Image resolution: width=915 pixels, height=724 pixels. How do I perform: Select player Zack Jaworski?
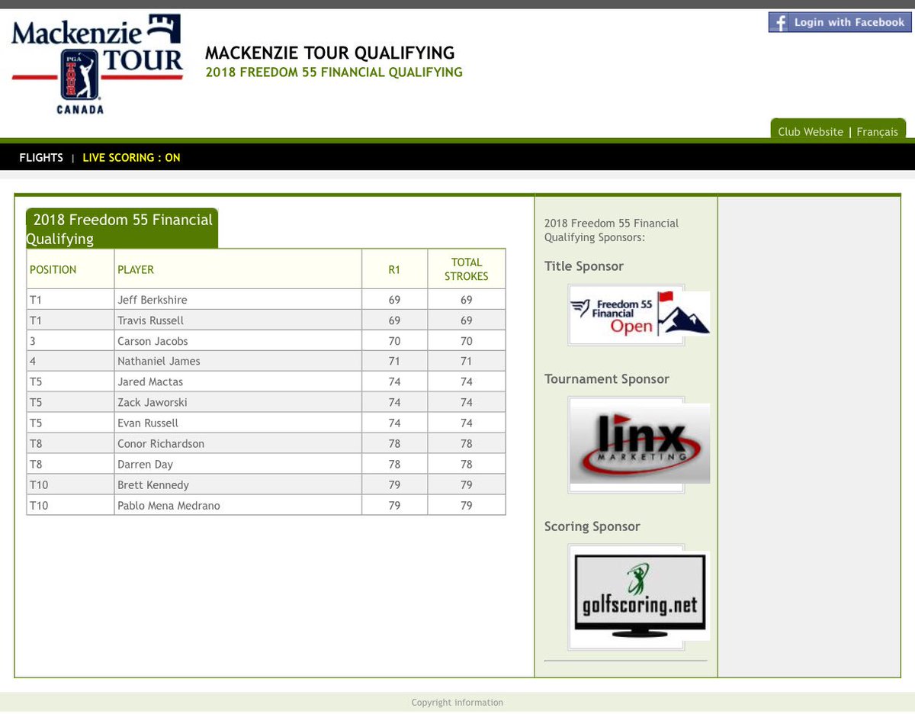[152, 402]
